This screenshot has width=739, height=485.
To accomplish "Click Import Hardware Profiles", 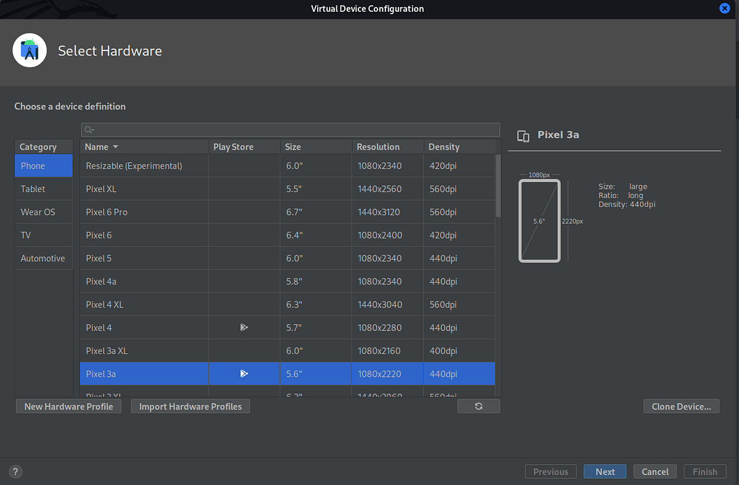I will tap(190, 406).
